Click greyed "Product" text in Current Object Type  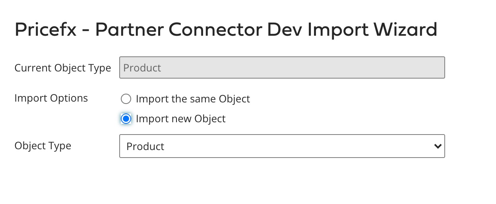click(142, 67)
